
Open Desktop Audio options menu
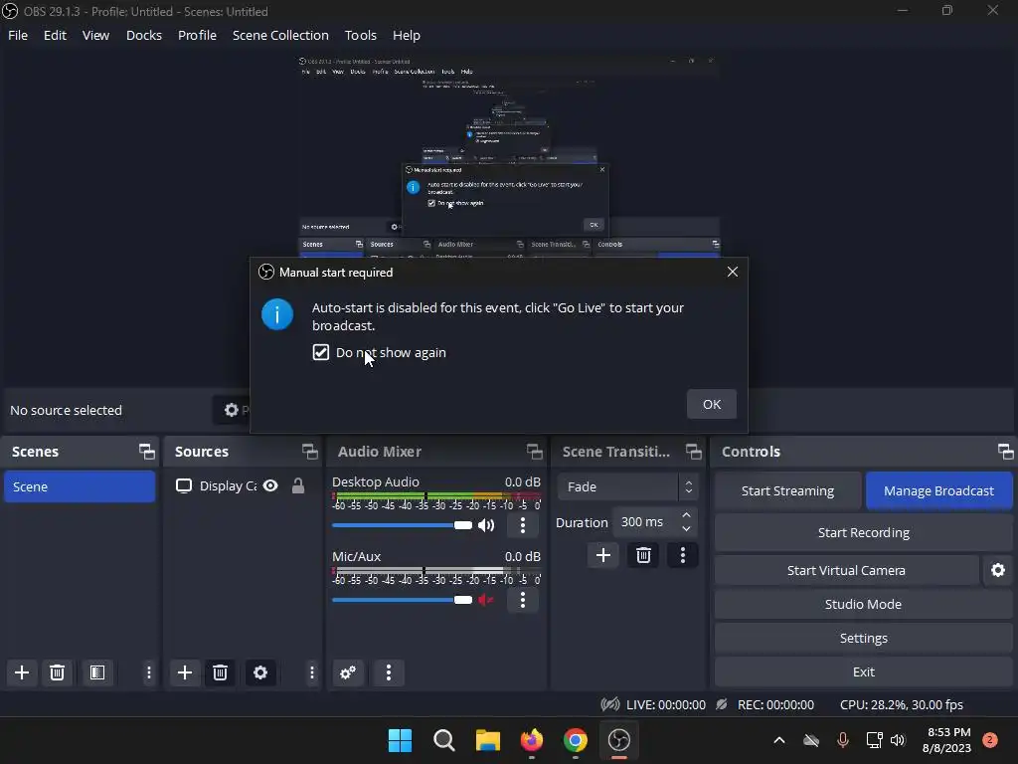(x=523, y=525)
